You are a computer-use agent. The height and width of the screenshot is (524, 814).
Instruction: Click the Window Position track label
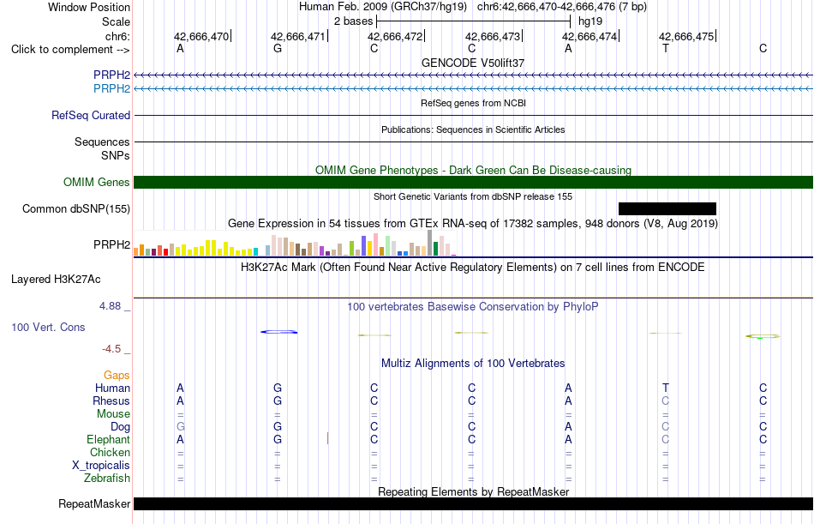point(89,7)
